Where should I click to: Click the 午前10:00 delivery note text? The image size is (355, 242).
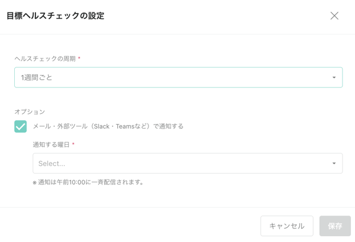pyautogui.click(x=91, y=182)
